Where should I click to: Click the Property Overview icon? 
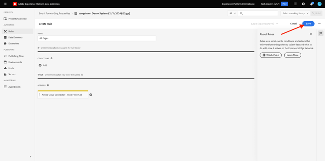point(5,19)
